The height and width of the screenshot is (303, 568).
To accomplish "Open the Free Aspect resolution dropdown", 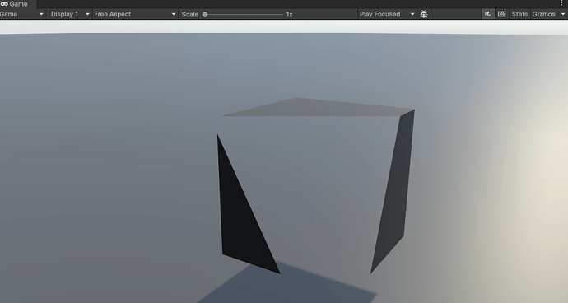I will coord(135,14).
